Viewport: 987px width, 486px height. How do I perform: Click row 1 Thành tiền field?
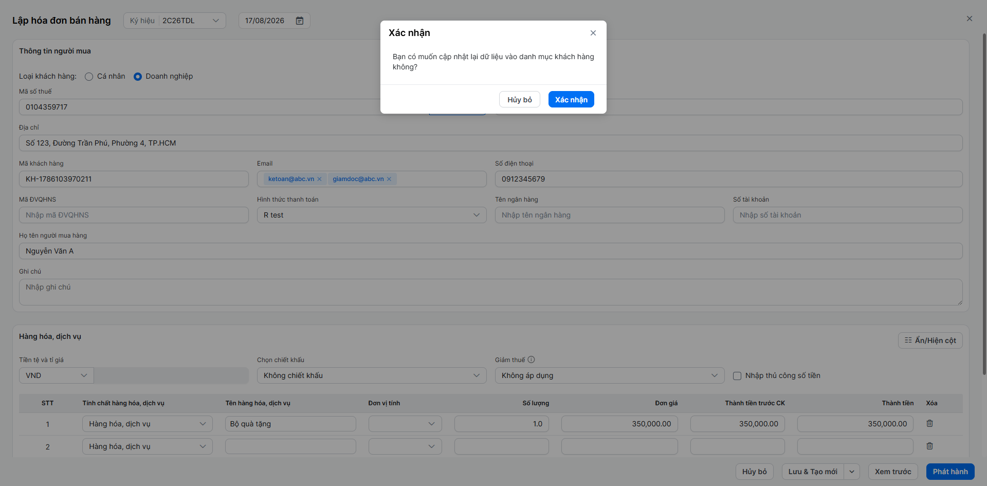tap(855, 424)
